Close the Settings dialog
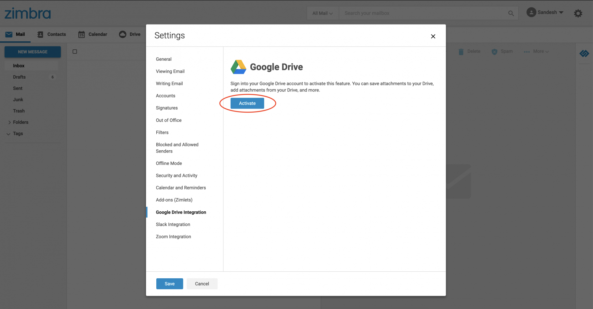 [433, 36]
